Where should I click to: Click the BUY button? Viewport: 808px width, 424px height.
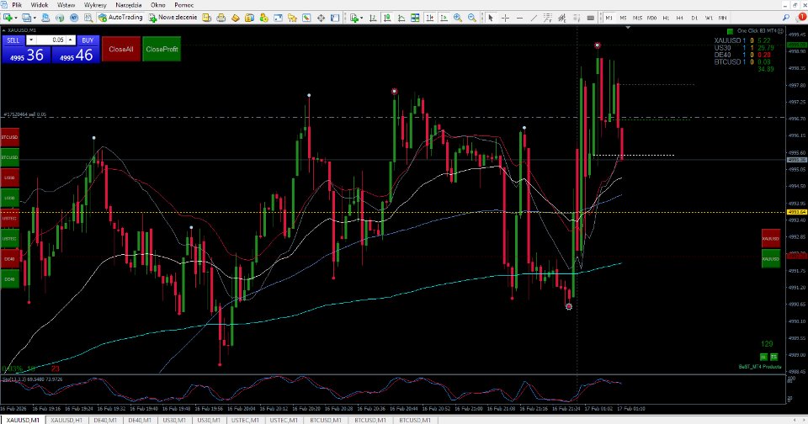point(88,40)
